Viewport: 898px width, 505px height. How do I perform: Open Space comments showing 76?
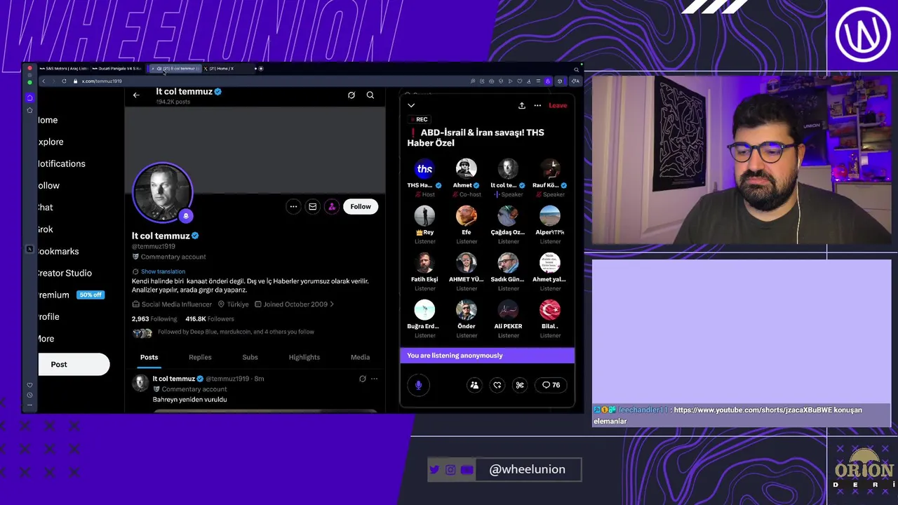click(551, 385)
